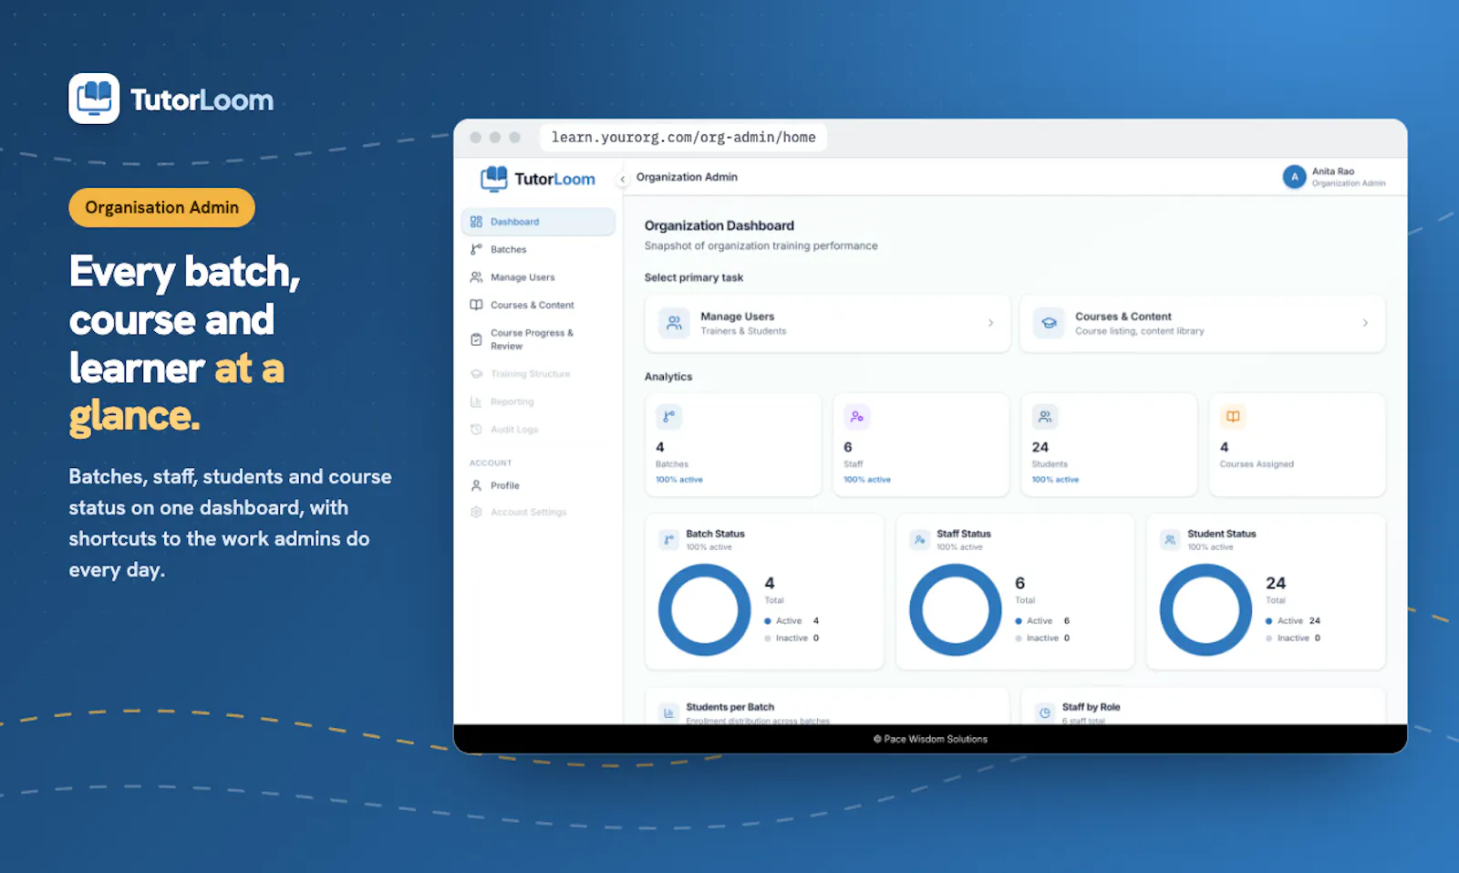Click the Batch Status donut chart

[x=705, y=609]
